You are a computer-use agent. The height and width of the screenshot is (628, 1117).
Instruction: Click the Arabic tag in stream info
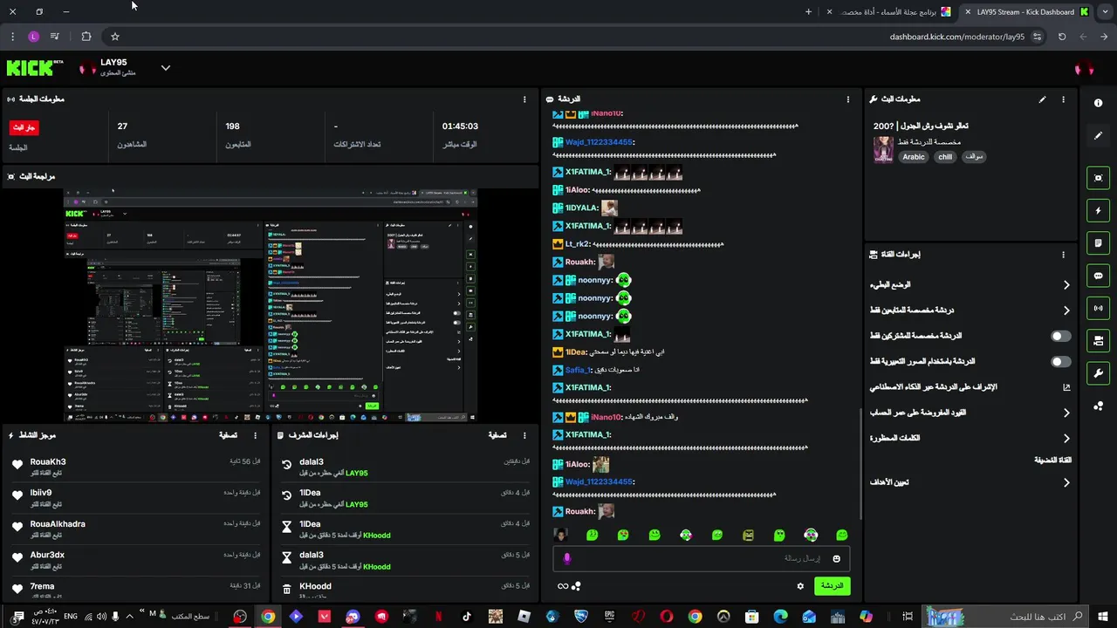coord(914,157)
